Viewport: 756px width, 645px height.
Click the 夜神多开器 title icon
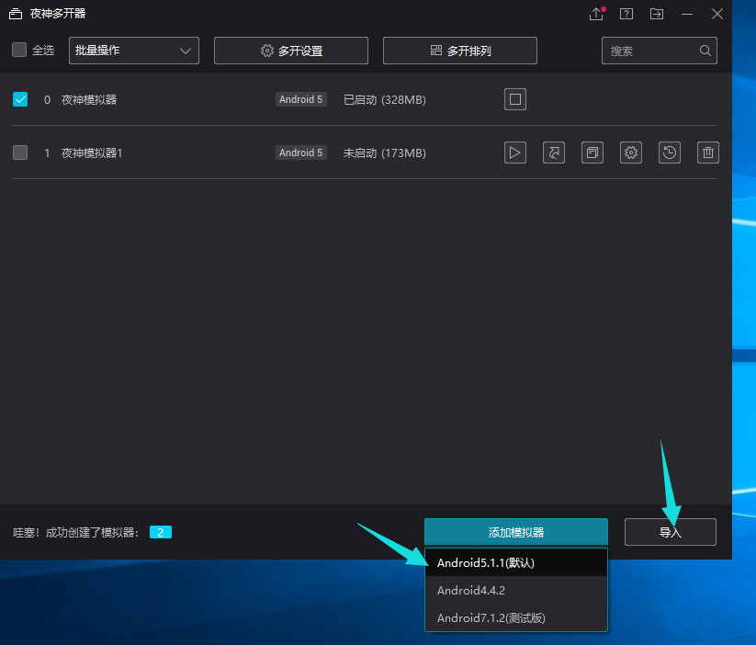pyautogui.click(x=16, y=14)
